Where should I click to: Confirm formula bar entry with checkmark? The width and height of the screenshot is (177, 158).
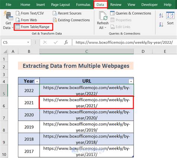[56, 43]
